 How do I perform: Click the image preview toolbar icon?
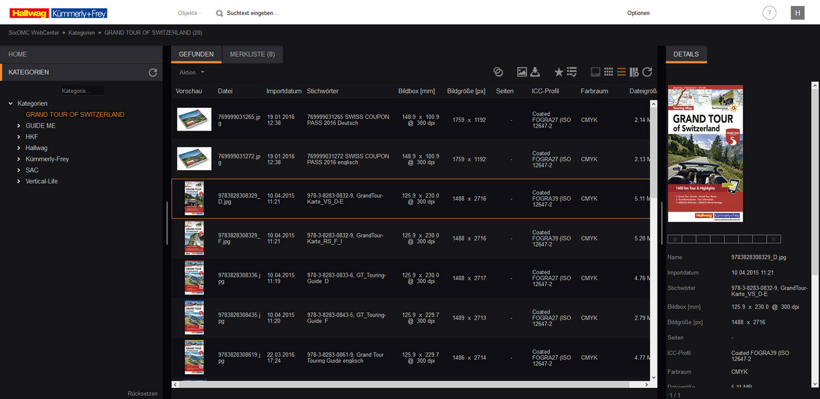(x=522, y=72)
